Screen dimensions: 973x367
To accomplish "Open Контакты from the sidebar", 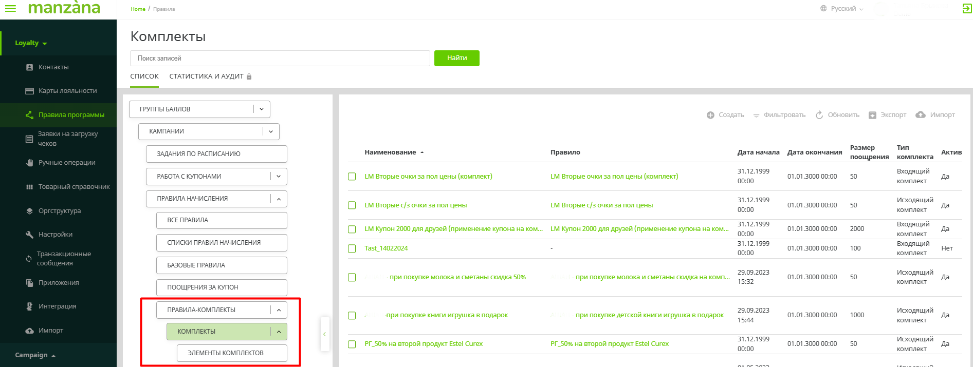I will (53, 67).
